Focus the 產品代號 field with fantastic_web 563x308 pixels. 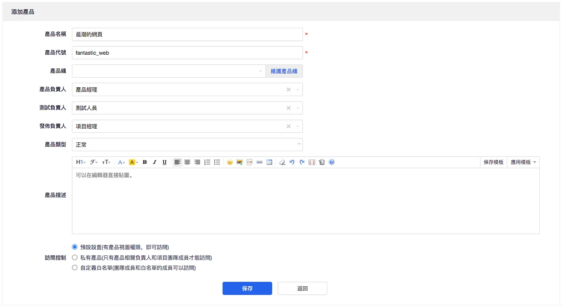[187, 53]
